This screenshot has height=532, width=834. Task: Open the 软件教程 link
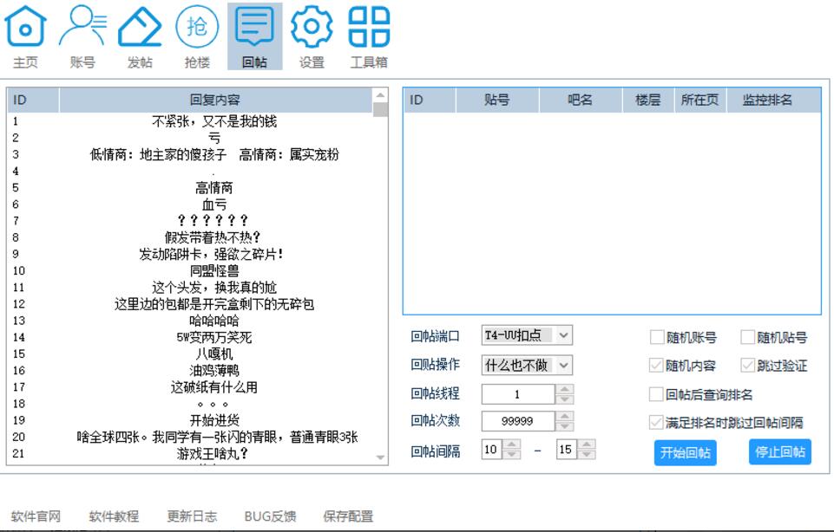coord(114,516)
